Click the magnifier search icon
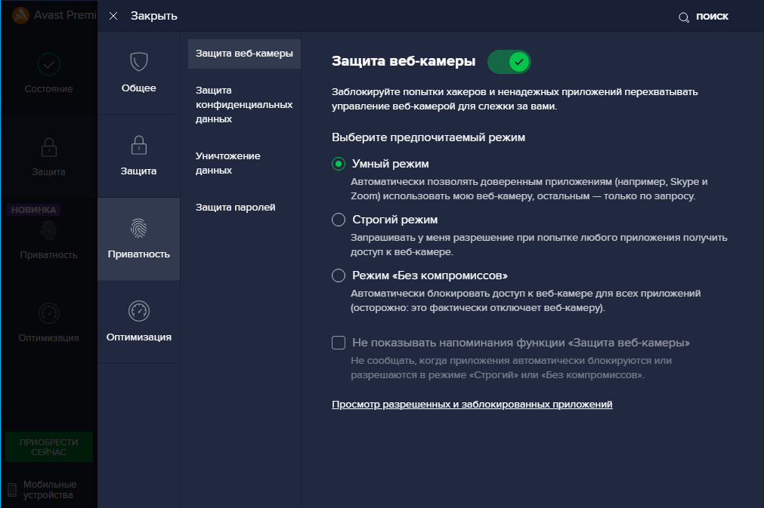Viewport: 764px width, 508px height. [684, 17]
